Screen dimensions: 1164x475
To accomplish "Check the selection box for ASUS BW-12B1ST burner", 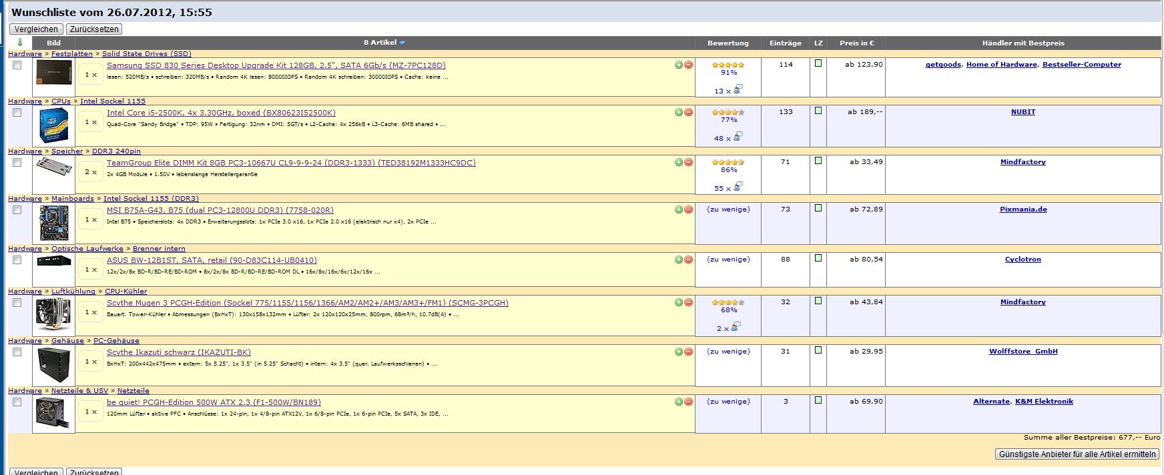I will [17, 260].
